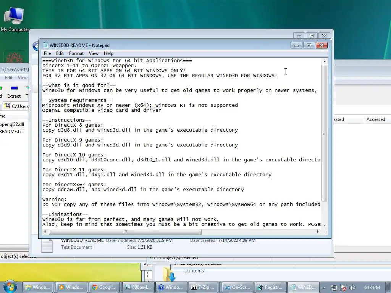Viewport: 391px width, 293px height.
Task: Click the Notepad vertical scrollbar thumb
Action: 325,133
